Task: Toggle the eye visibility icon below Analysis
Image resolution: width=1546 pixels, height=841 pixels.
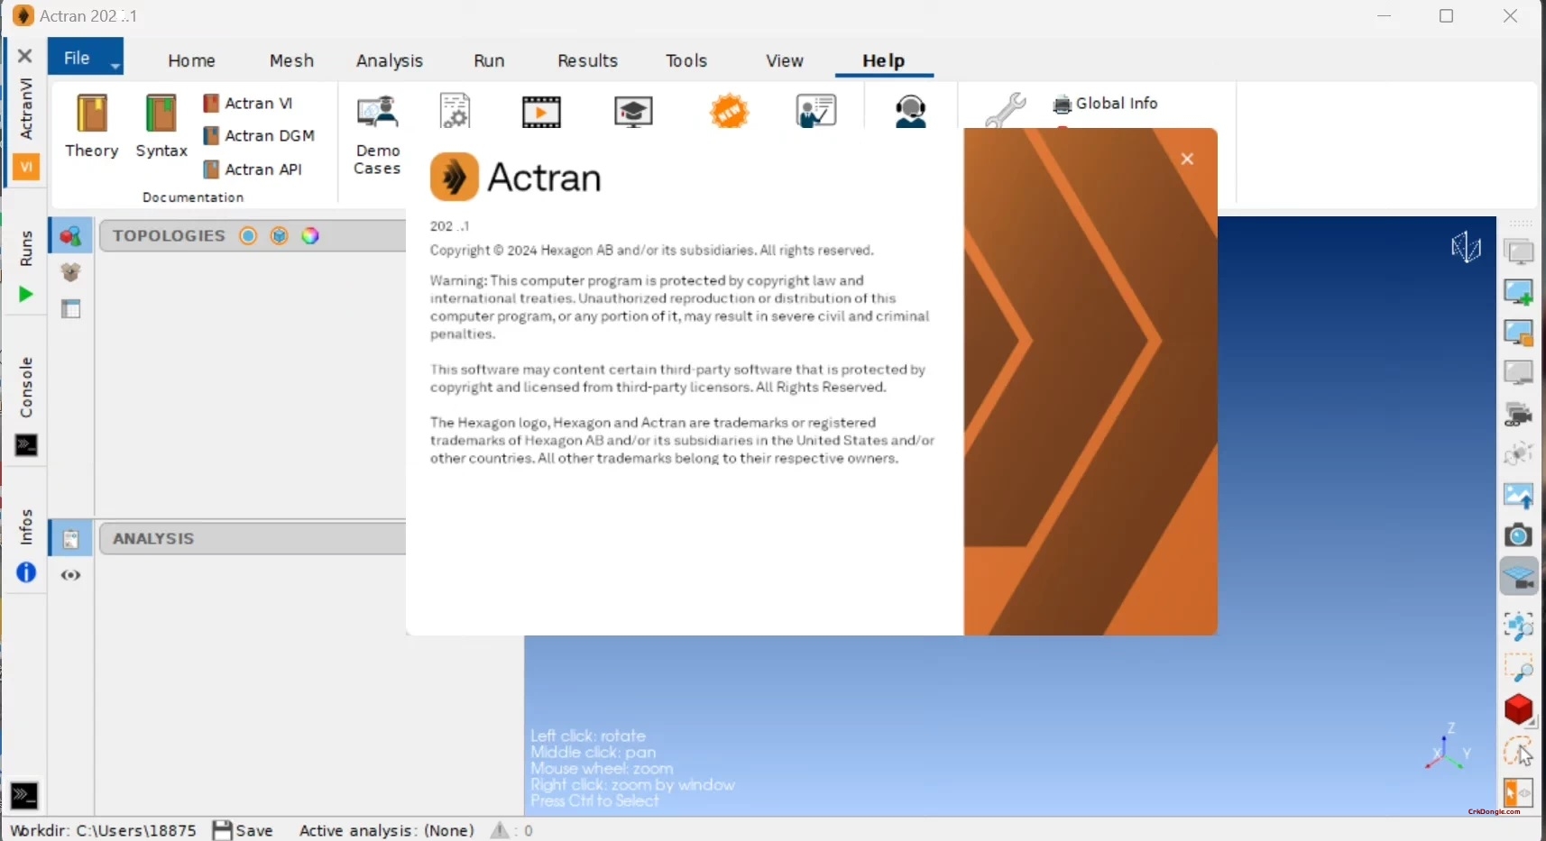Action: click(x=70, y=575)
